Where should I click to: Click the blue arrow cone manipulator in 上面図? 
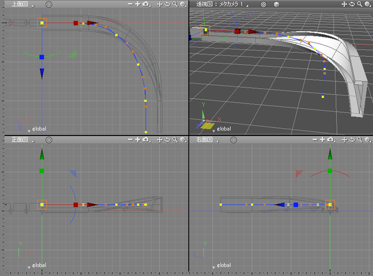tap(42, 73)
